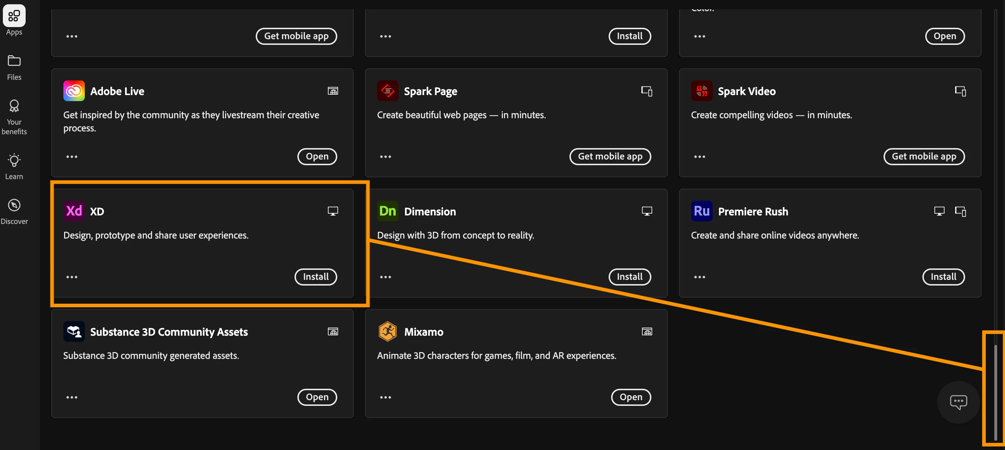Open more options menu for Mixamo

[x=385, y=397]
